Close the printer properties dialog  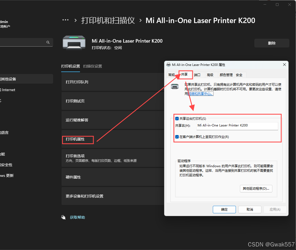tap(284, 65)
